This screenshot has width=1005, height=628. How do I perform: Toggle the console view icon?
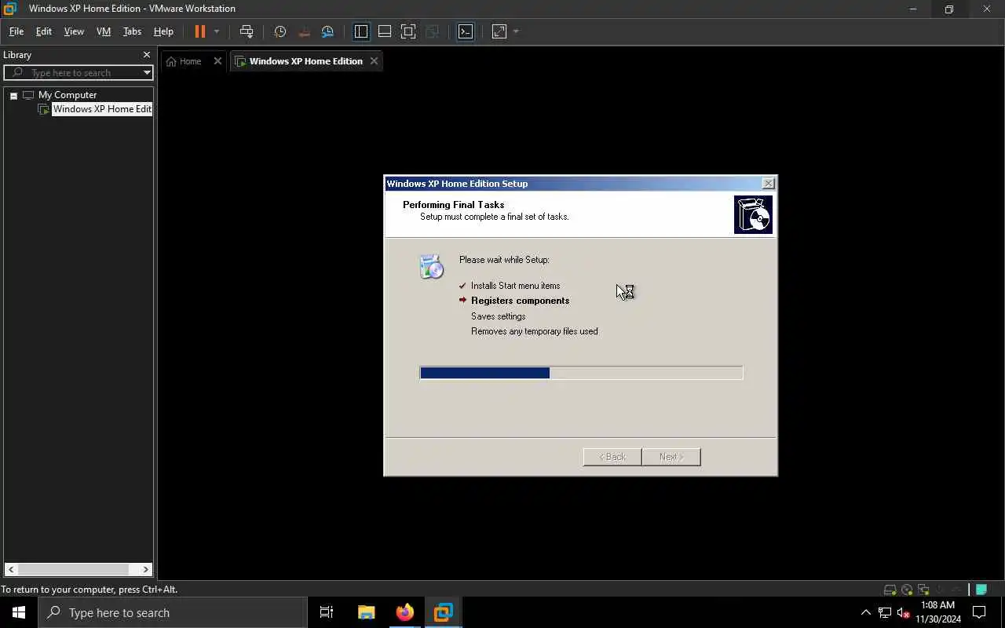[466, 31]
